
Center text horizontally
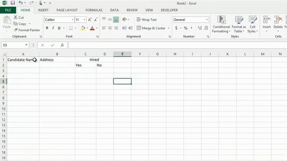[x=110, y=28]
